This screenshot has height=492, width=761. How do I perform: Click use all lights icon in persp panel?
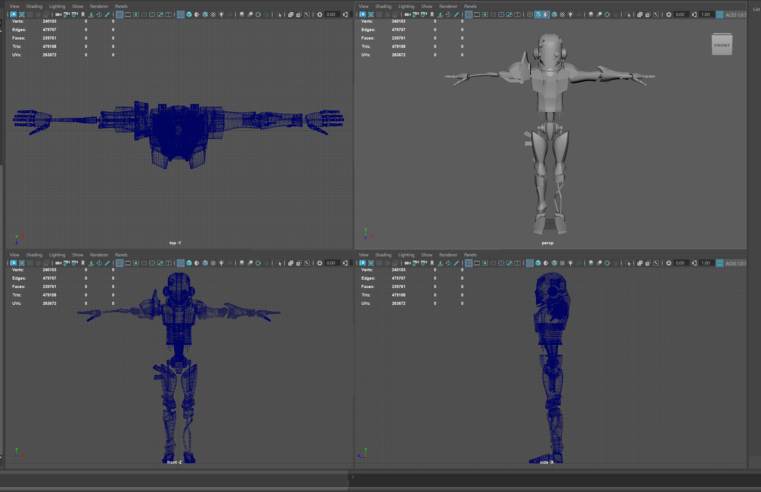571,15
